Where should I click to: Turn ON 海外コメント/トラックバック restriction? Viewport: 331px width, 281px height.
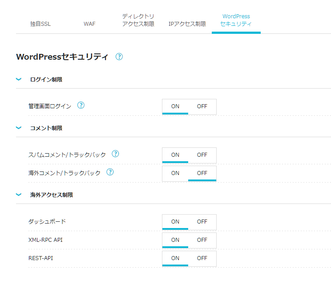click(x=175, y=173)
